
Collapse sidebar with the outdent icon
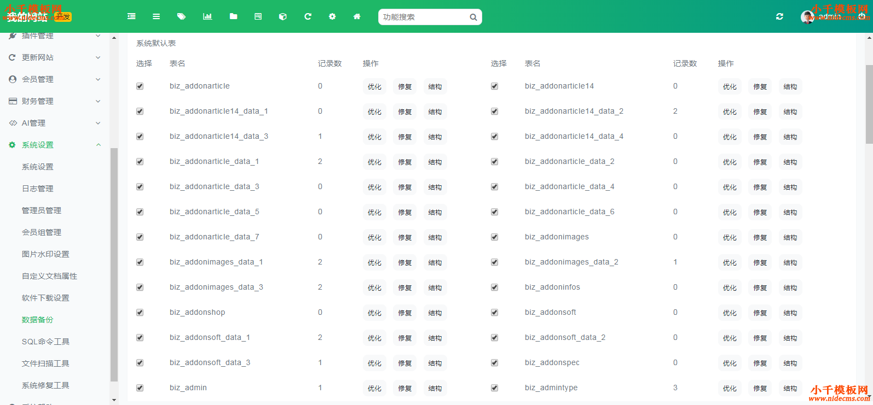click(131, 17)
